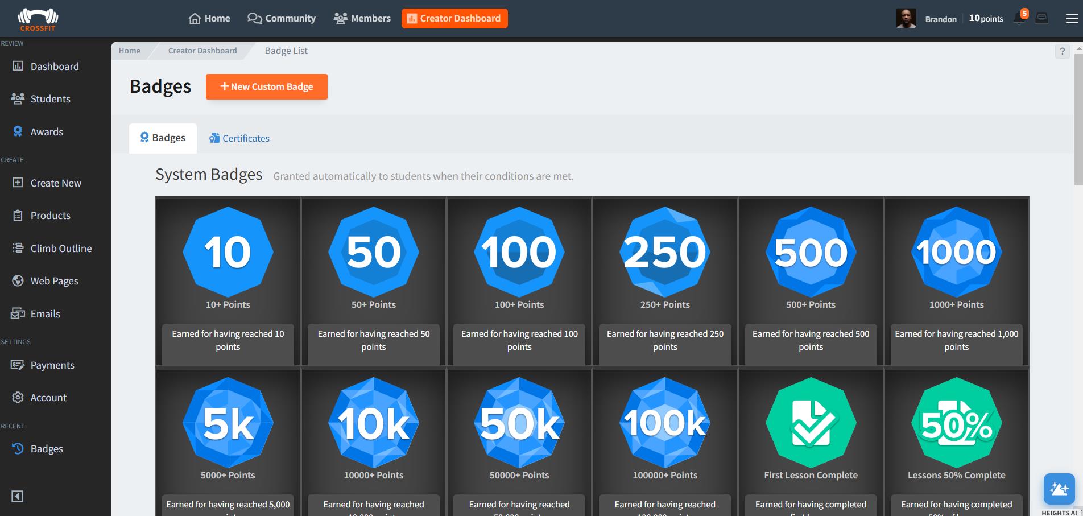This screenshot has width=1083, height=516.
Task: Click the 500+ Points badge icon
Action: [811, 252]
